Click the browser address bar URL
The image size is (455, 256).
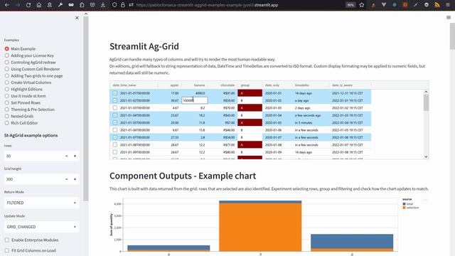point(207,5)
